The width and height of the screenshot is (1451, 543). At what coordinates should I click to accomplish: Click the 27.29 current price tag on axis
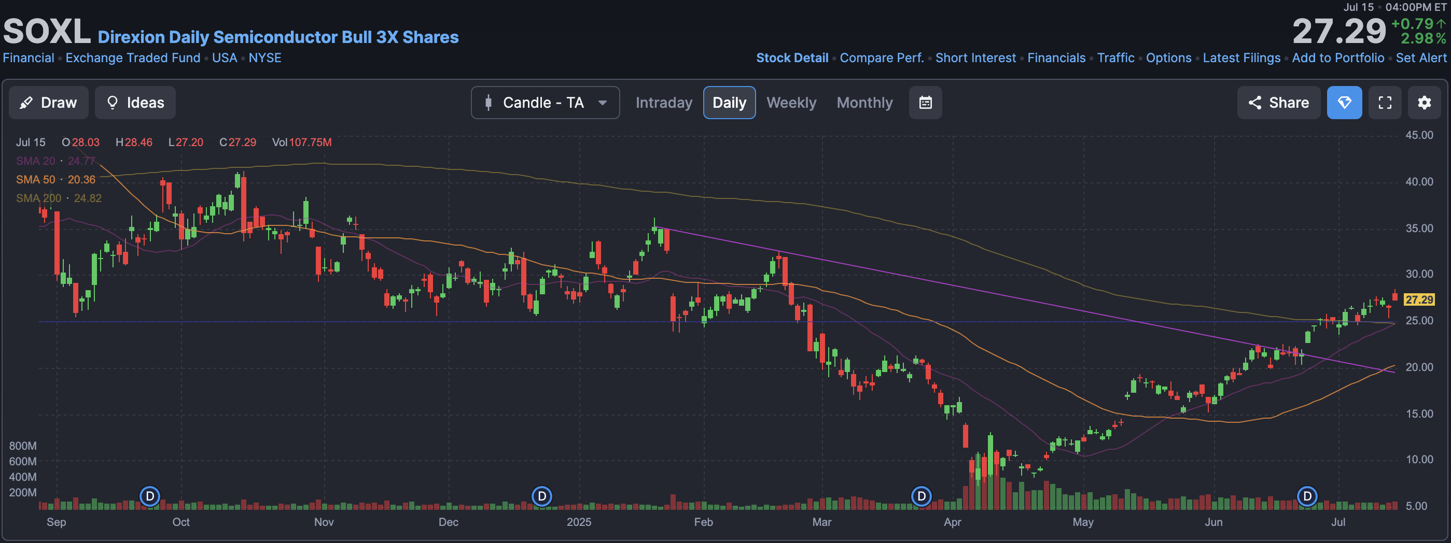[1419, 299]
